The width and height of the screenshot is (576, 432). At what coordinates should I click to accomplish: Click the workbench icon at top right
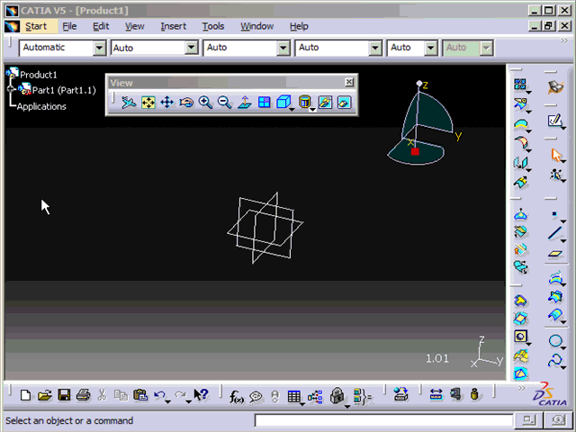click(x=555, y=88)
